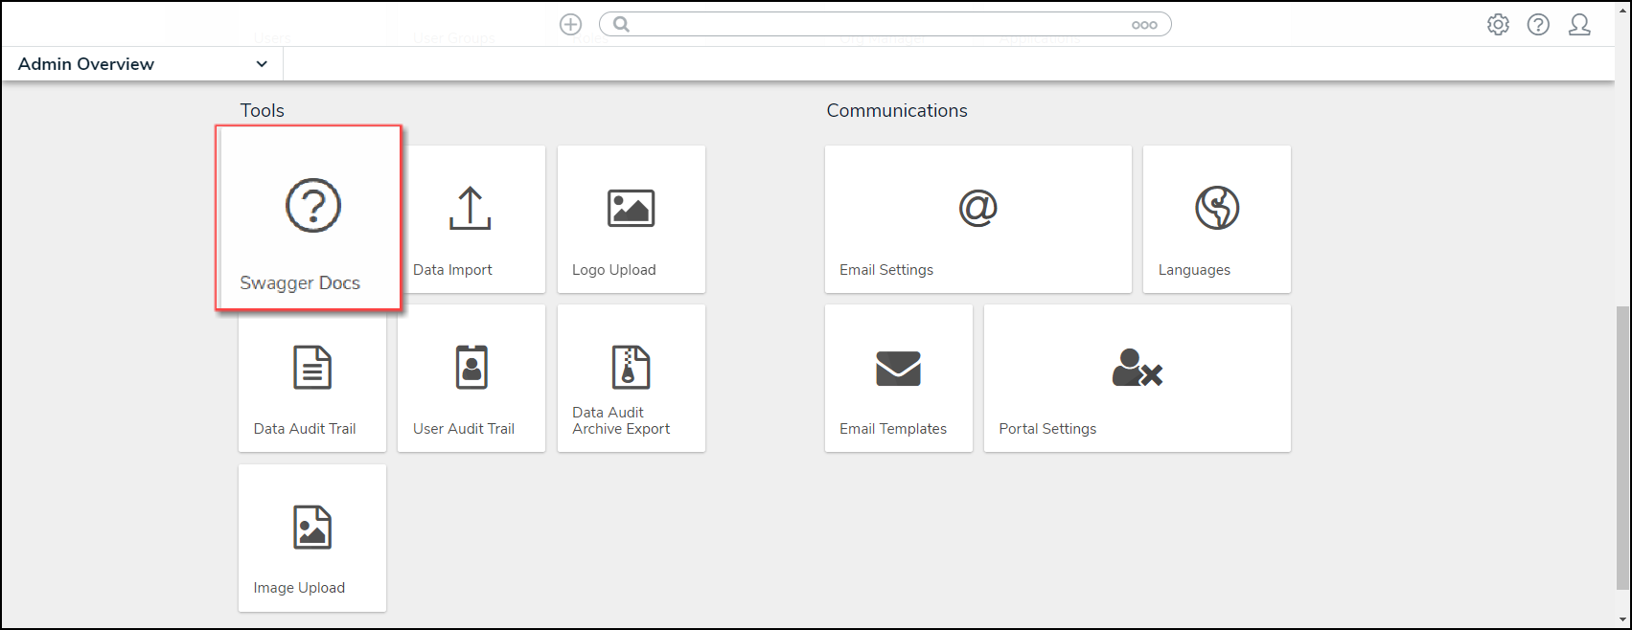The width and height of the screenshot is (1632, 630).
Task: Click the scrollbar down arrow
Action: pos(1621,619)
